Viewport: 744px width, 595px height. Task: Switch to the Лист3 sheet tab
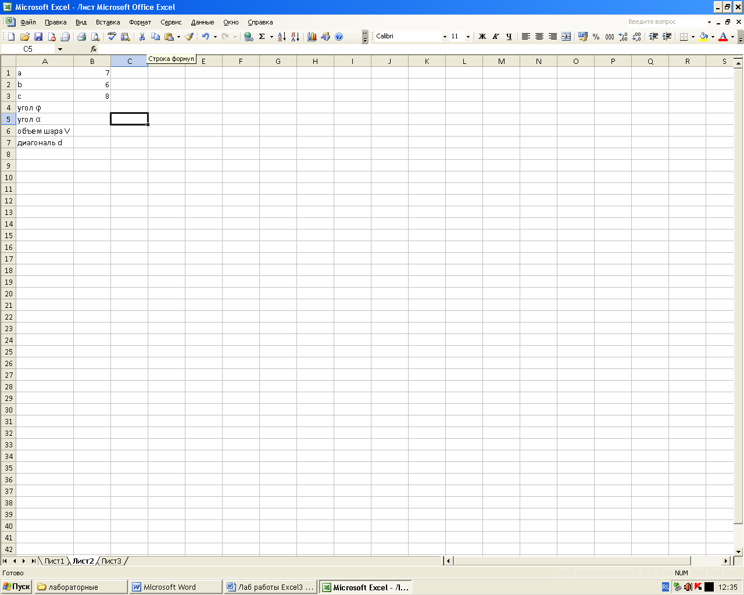111,561
